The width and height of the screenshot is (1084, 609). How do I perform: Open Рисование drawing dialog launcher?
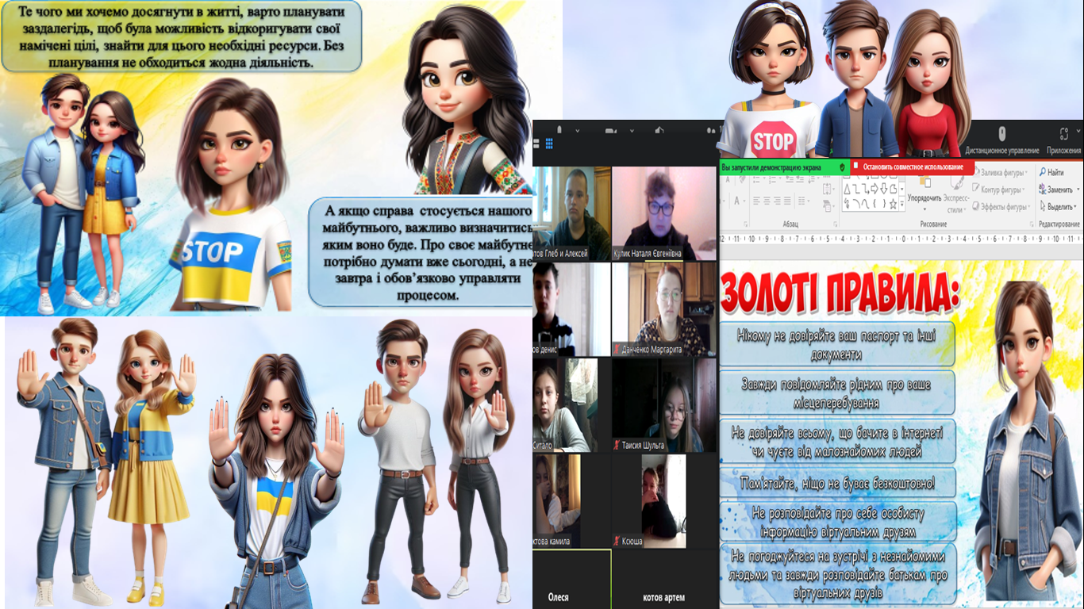[1032, 224]
